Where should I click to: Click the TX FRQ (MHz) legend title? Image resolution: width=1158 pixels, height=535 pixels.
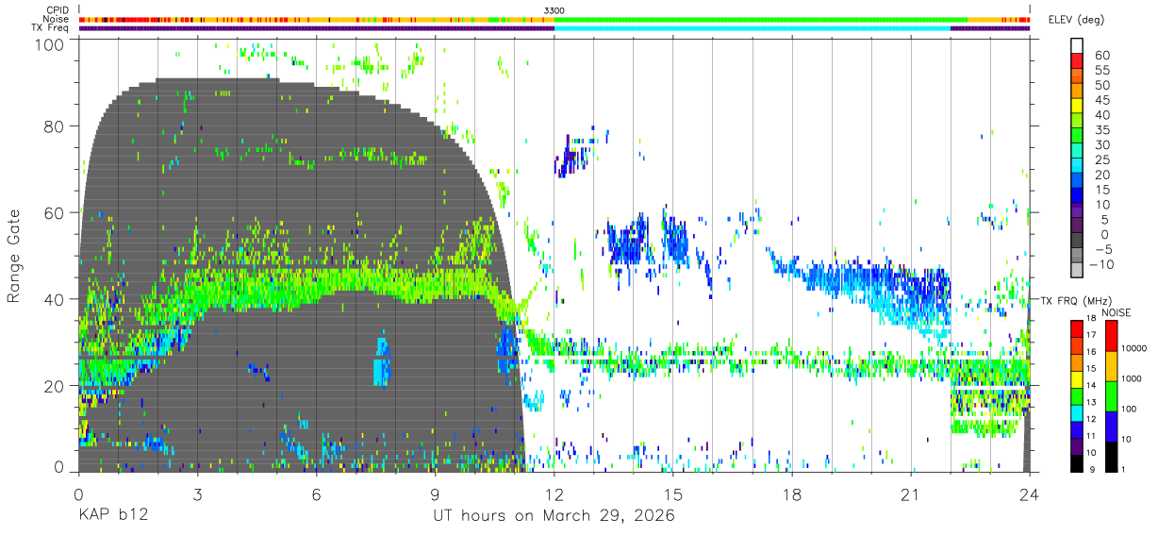click(x=1074, y=301)
